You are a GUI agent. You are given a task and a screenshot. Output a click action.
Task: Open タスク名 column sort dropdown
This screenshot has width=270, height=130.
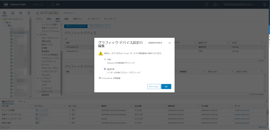pos(31,106)
